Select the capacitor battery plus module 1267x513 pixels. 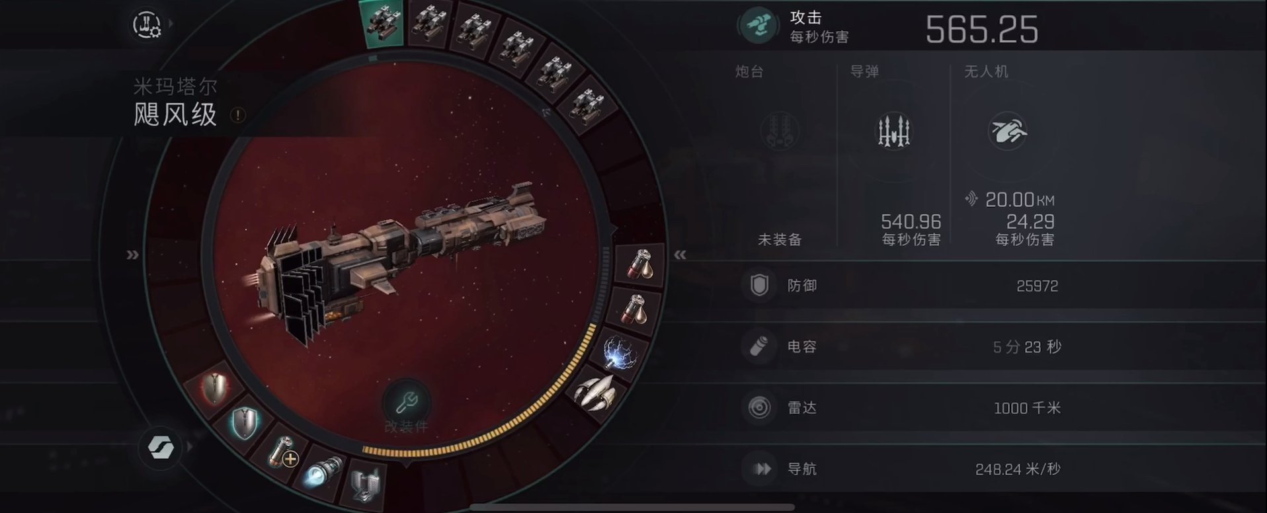[x=284, y=452]
